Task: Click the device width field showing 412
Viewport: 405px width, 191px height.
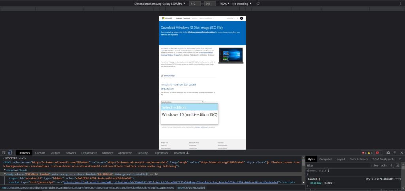Action: (x=195, y=4)
